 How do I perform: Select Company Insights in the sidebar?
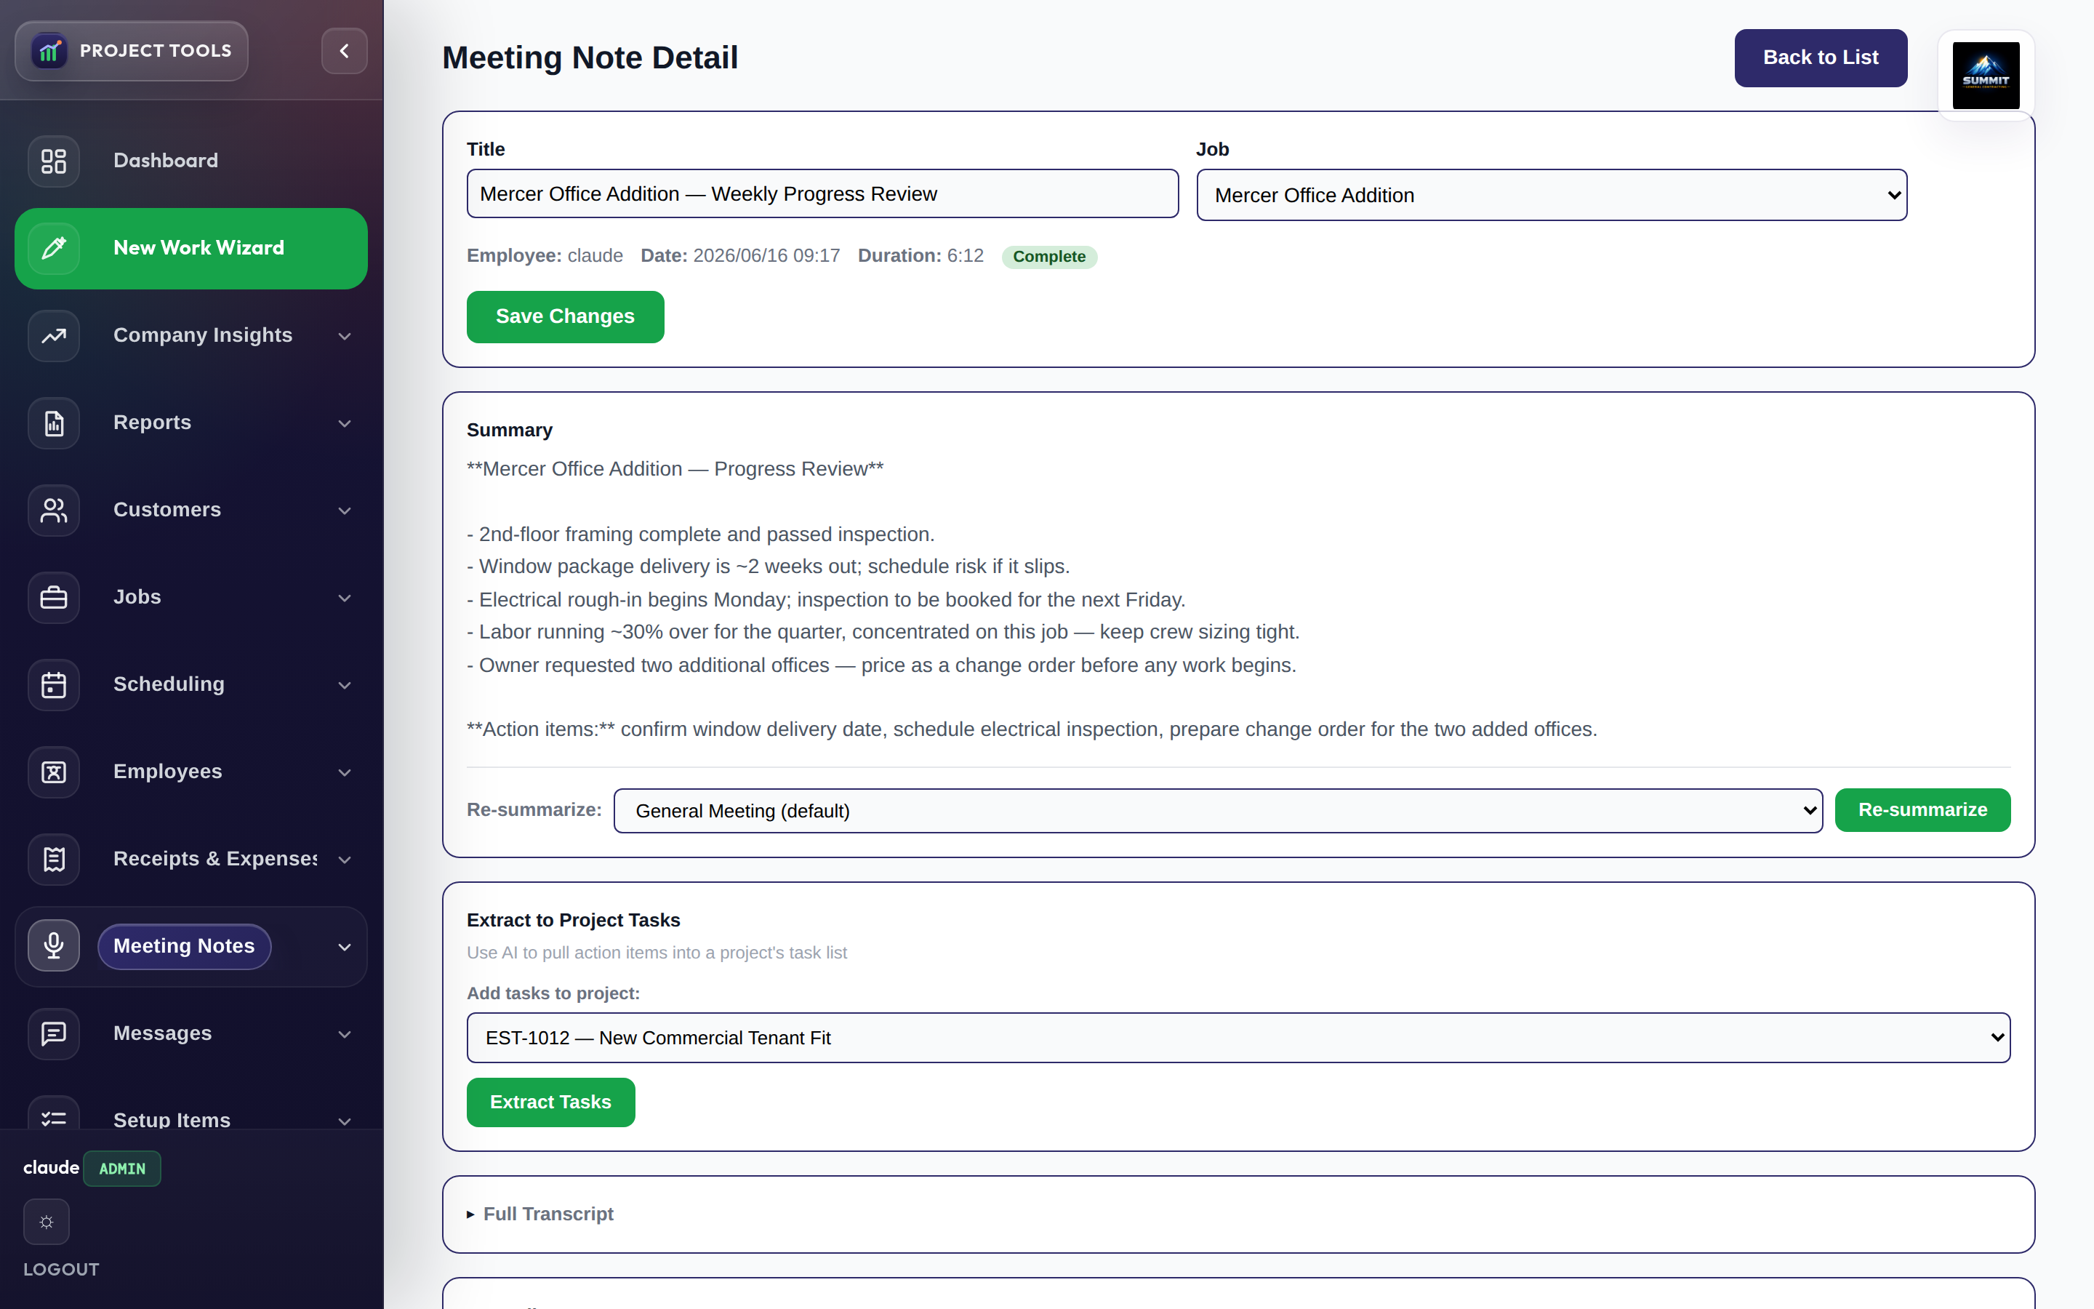202,335
